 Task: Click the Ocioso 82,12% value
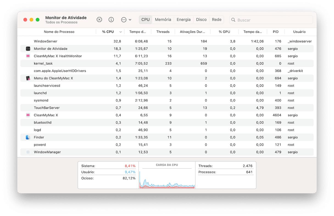click(129, 178)
